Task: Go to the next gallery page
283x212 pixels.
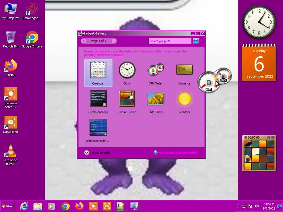Action: click(x=114, y=41)
